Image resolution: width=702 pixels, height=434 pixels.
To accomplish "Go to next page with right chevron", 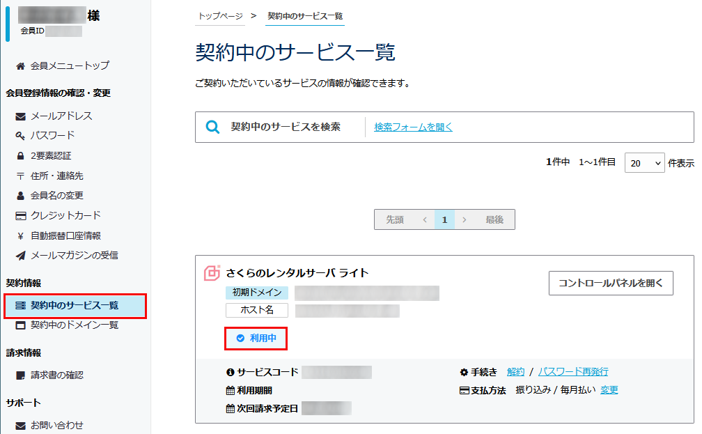I will click(465, 219).
